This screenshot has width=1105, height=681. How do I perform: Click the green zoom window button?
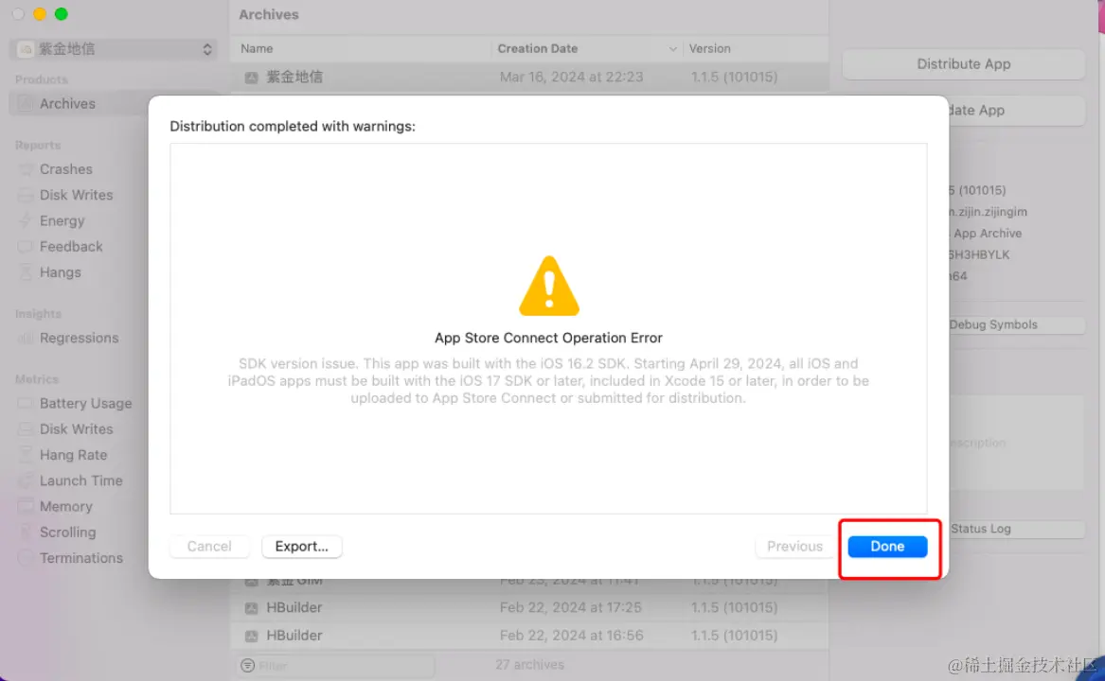(62, 14)
